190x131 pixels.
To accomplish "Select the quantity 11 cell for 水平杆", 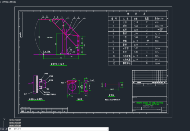I will [147, 48].
